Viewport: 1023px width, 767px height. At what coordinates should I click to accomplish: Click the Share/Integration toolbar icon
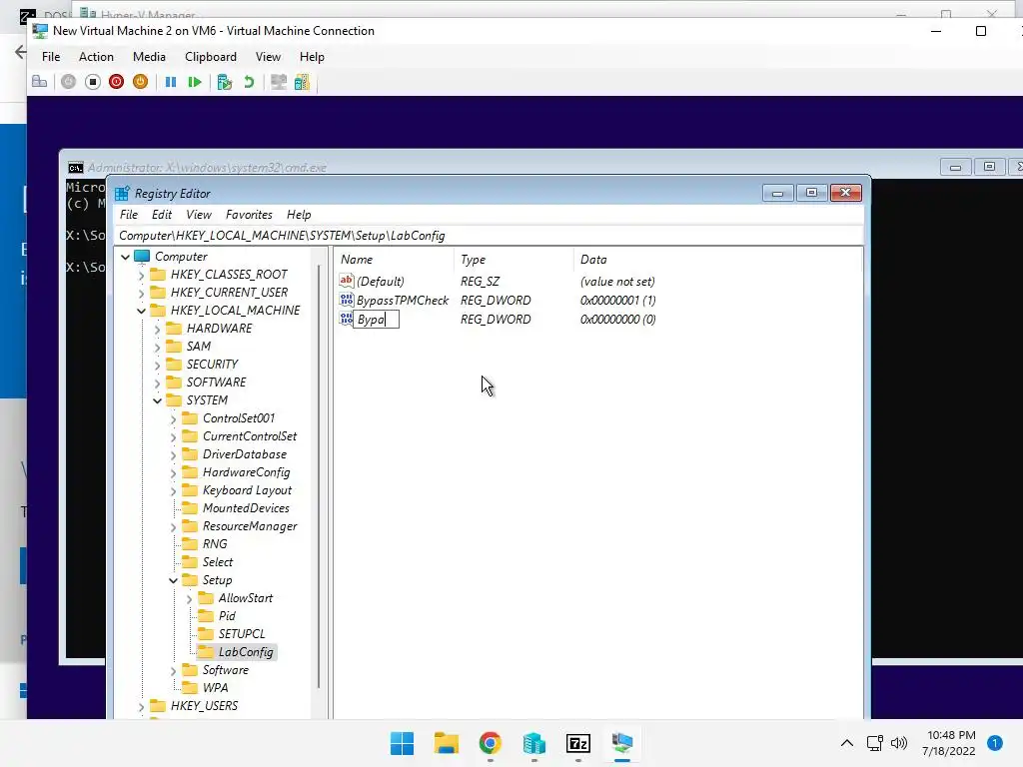click(302, 82)
